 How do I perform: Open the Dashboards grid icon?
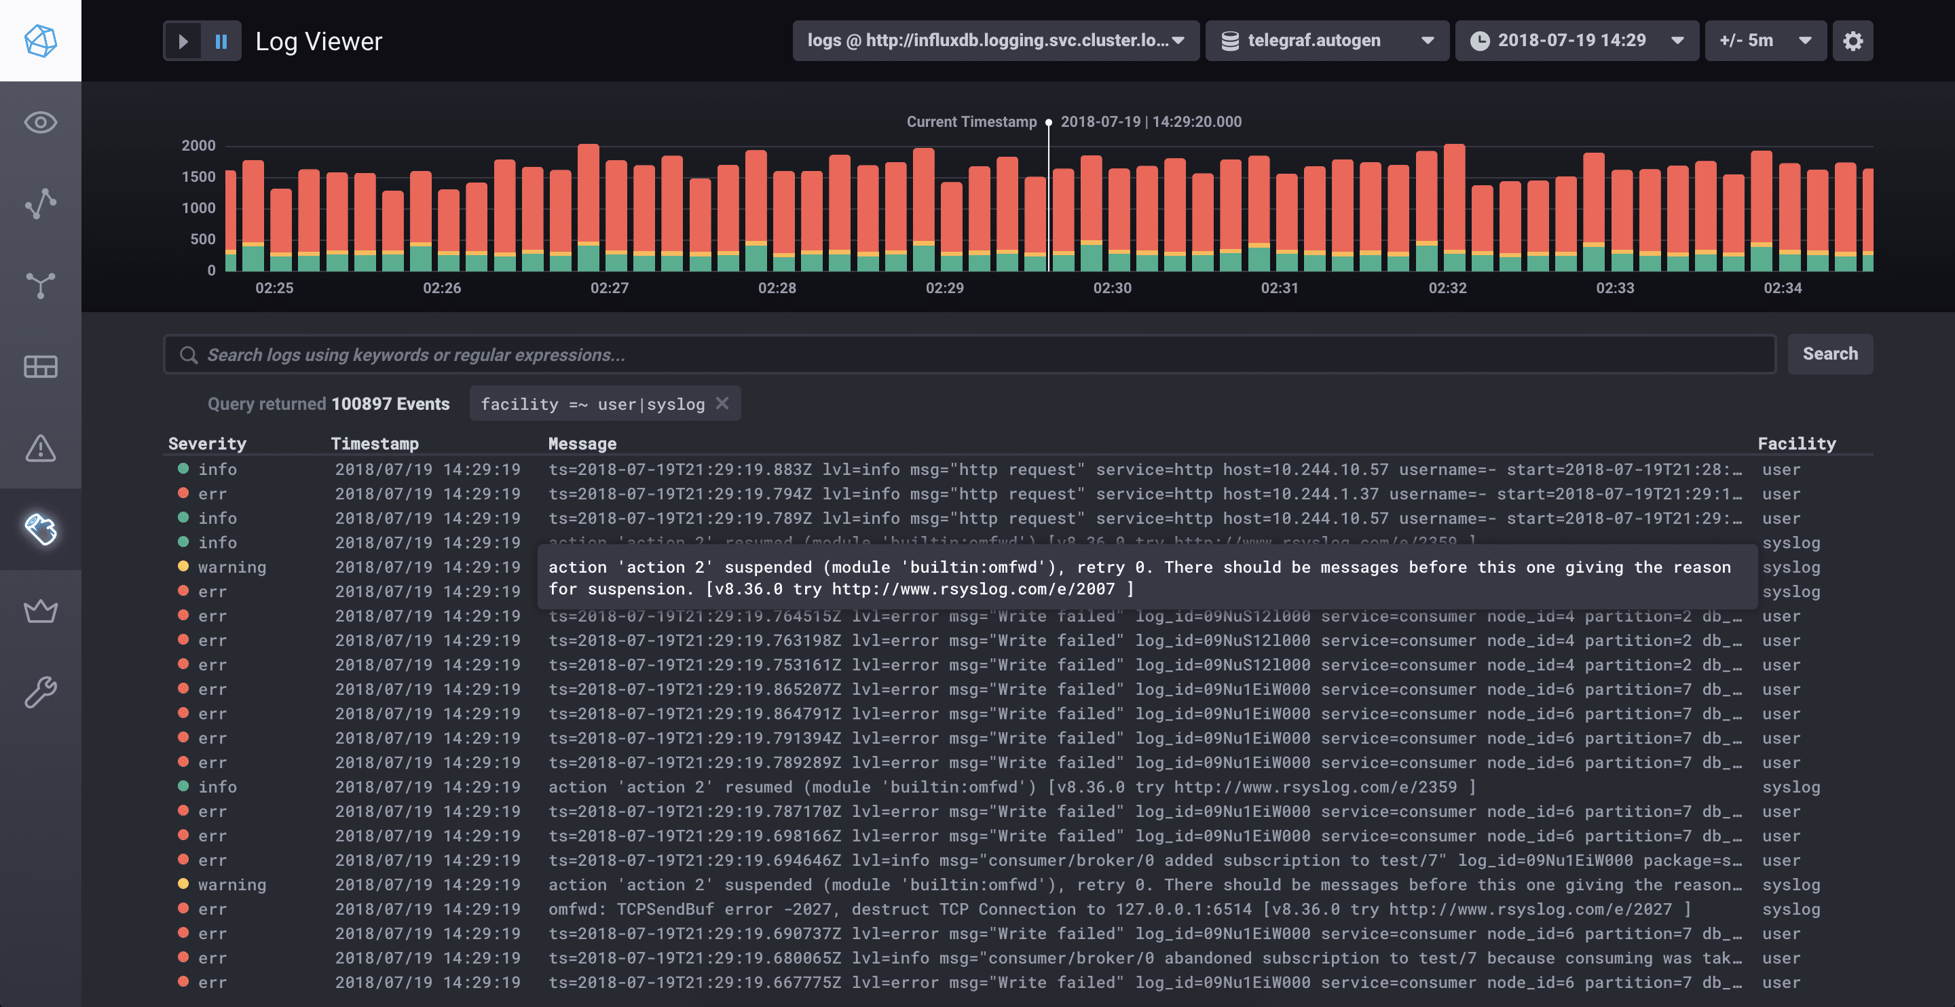pyautogui.click(x=40, y=366)
